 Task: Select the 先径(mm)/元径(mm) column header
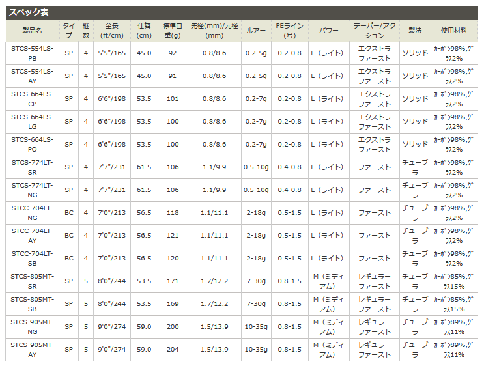214,31
